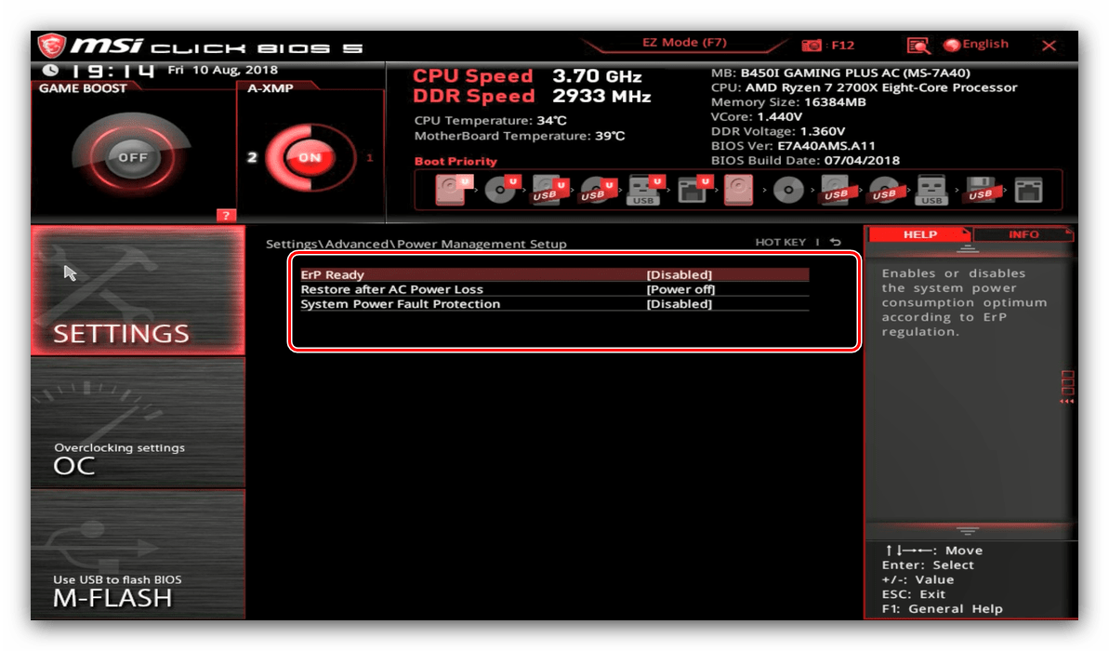This screenshot has width=1109, height=651.
Task: Click DDR Speed 2933 MHz readout
Action: coord(531,96)
